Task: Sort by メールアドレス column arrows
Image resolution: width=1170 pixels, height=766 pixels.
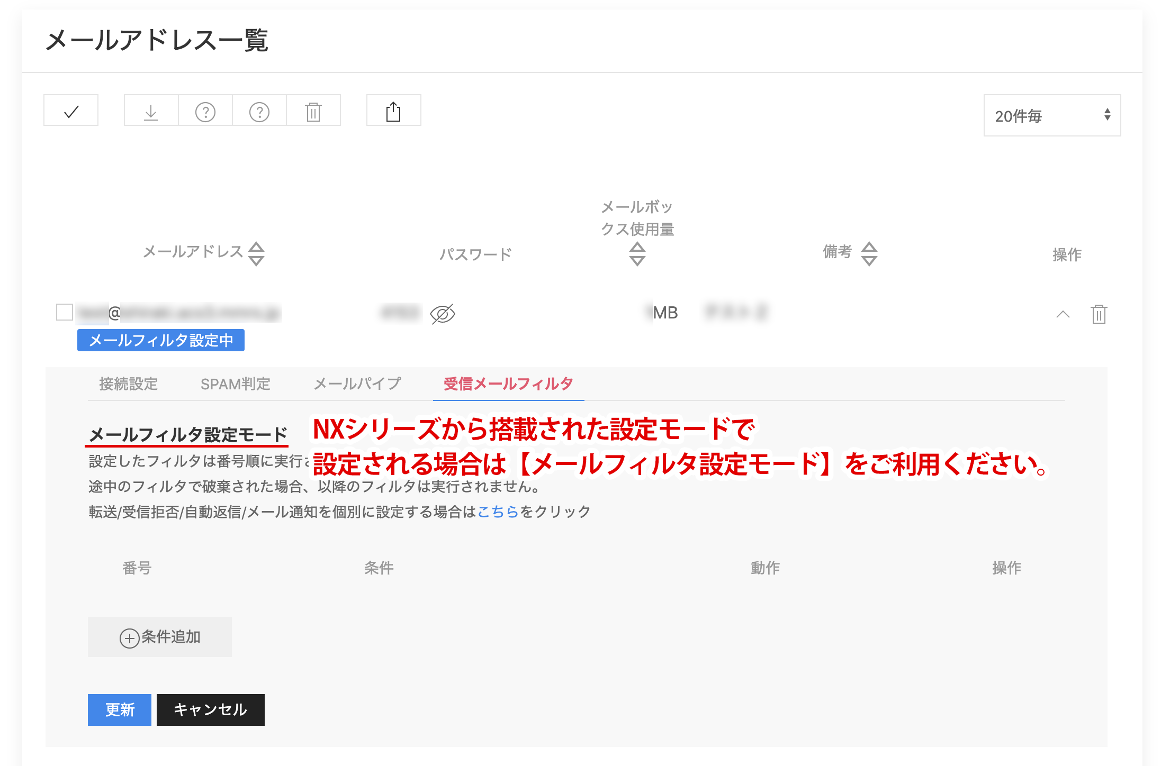Action: pos(257,253)
